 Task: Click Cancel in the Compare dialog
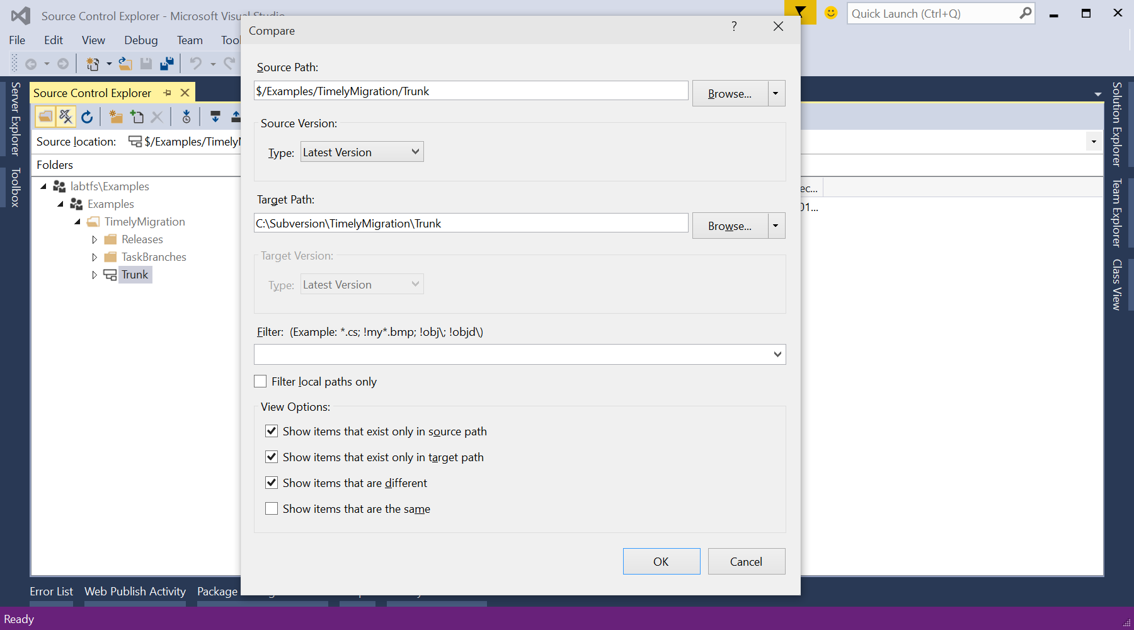747,561
